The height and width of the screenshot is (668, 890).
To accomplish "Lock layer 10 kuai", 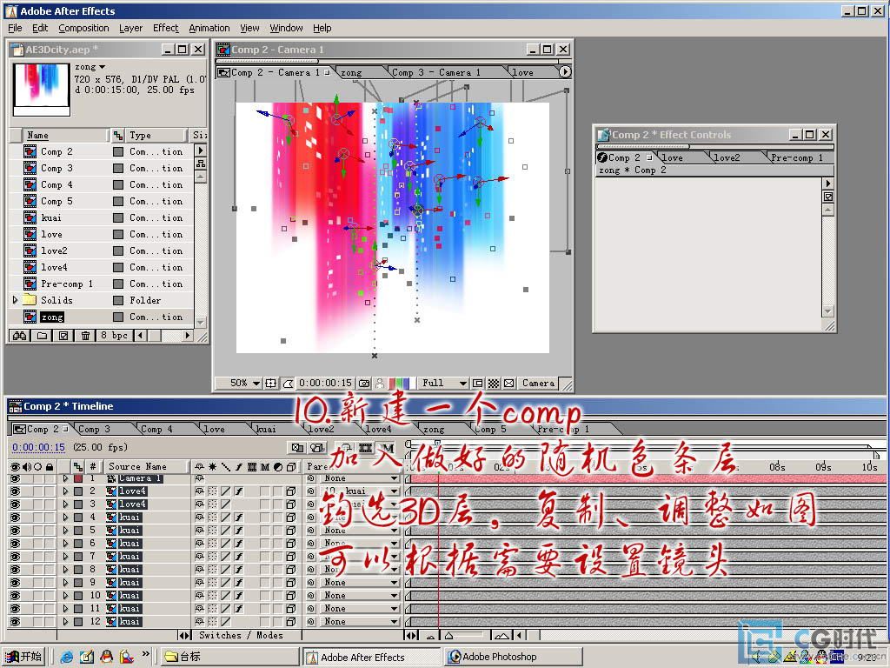I will [x=50, y=596].
